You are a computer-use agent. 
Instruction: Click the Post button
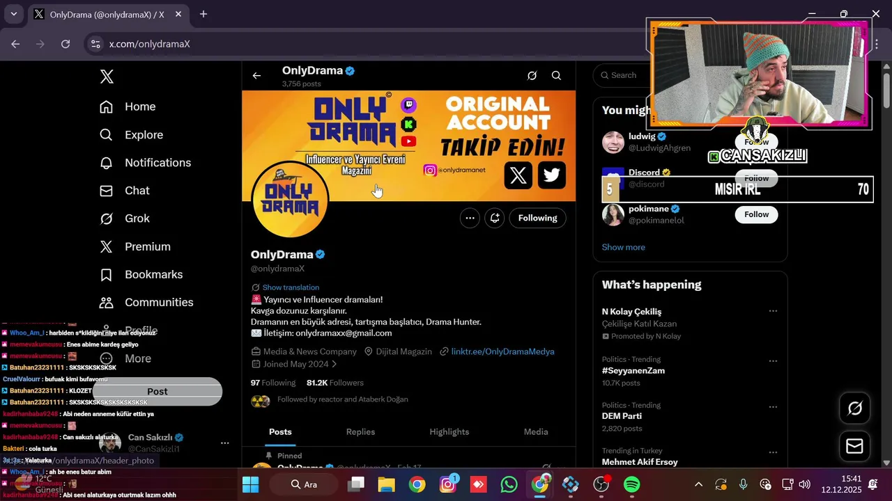click(x=157, y=392)
